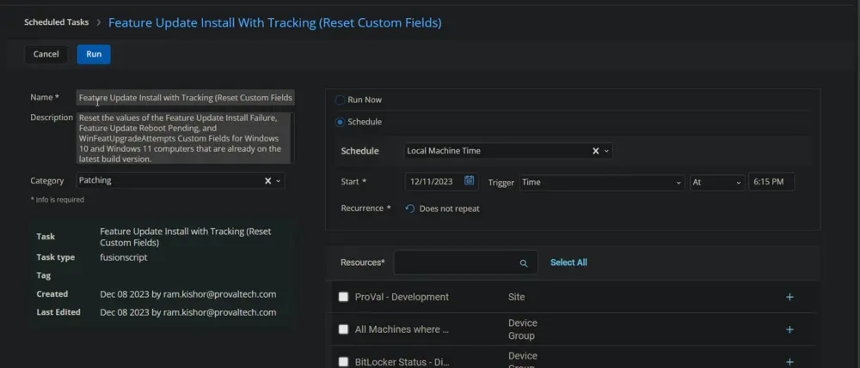Click Device Group type in All Machines row
860x368 pixels.
tap(523, 329)
